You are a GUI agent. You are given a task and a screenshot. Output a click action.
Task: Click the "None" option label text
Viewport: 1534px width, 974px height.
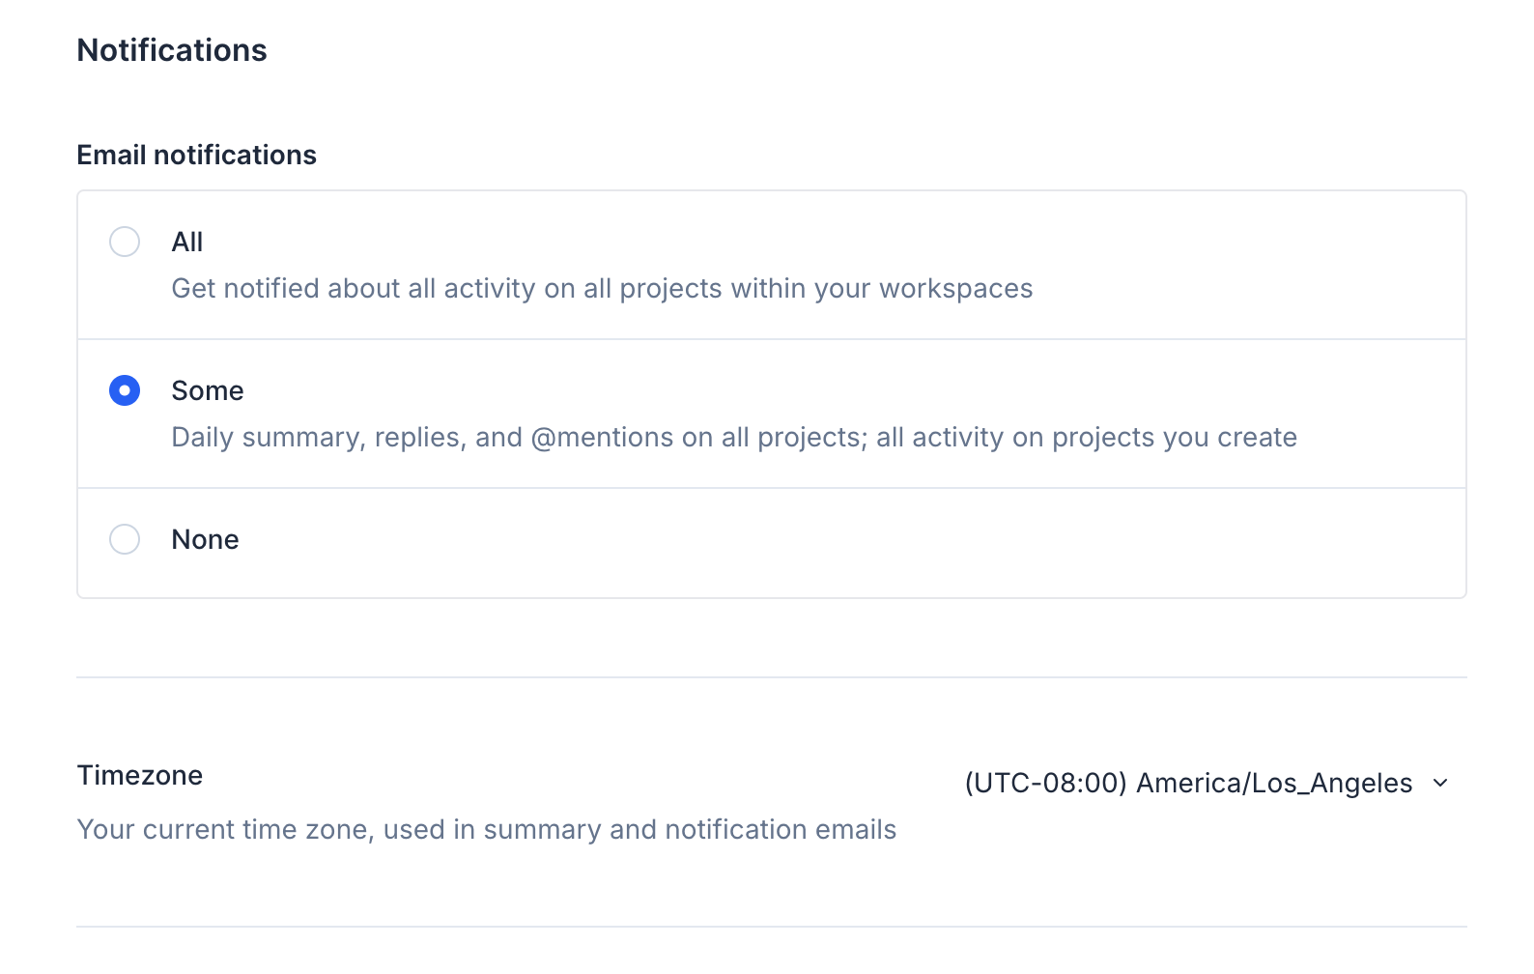point(205,539)
